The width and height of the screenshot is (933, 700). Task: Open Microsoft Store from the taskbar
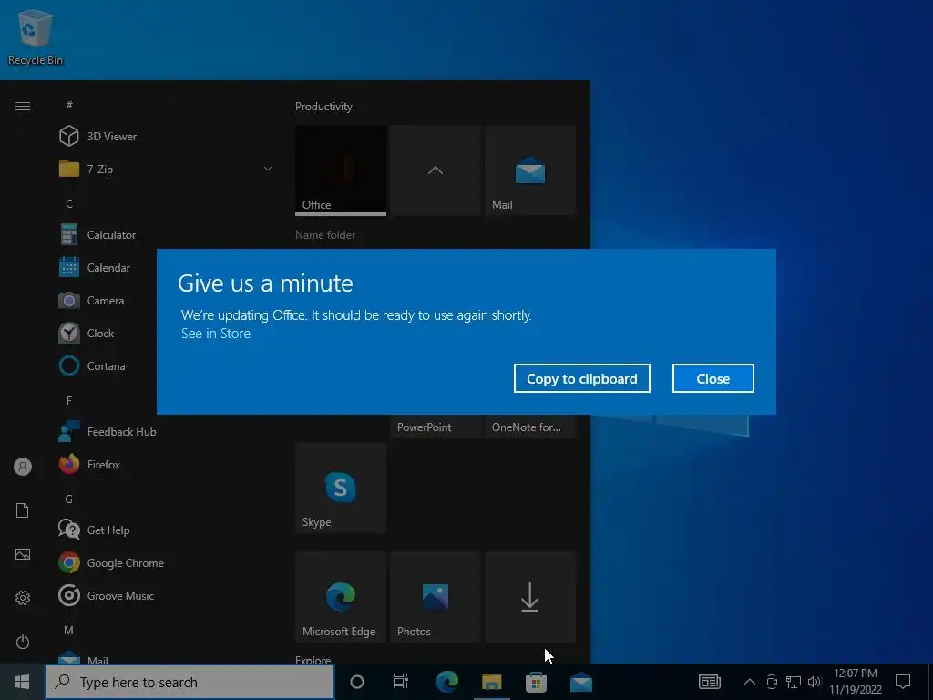click(x=536, y=682)
